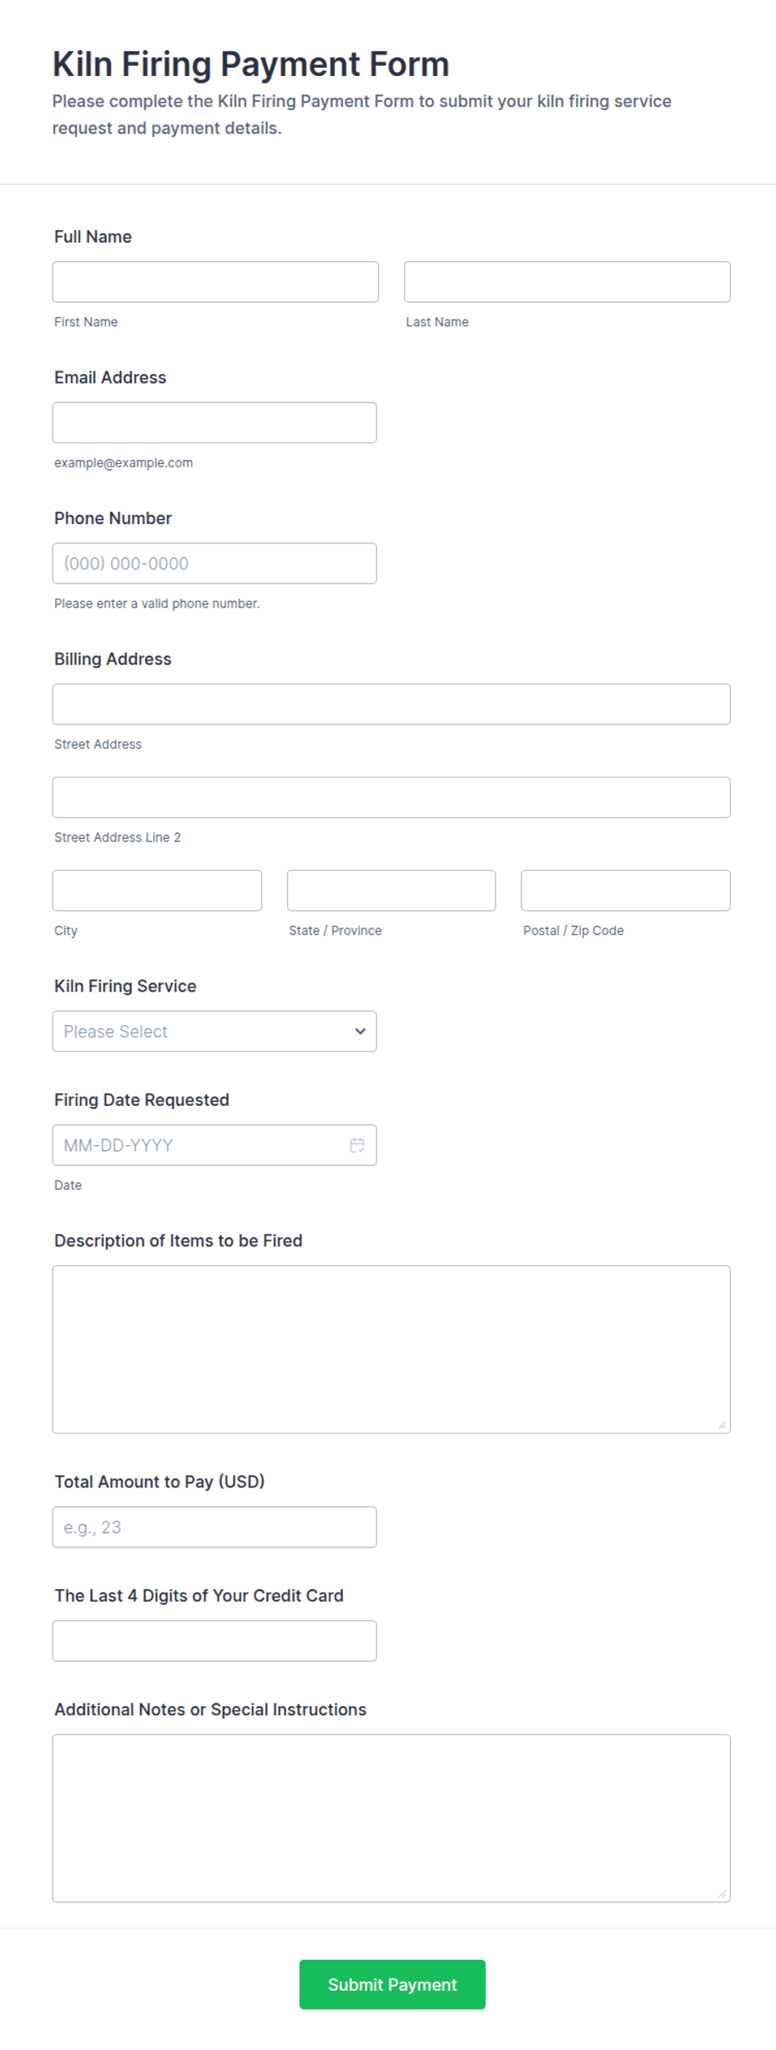This screenshot has height=2050, width=776.
Task: Click the Firing Date Requested input
Action: pyautogui.click(x=214, y=1145)
